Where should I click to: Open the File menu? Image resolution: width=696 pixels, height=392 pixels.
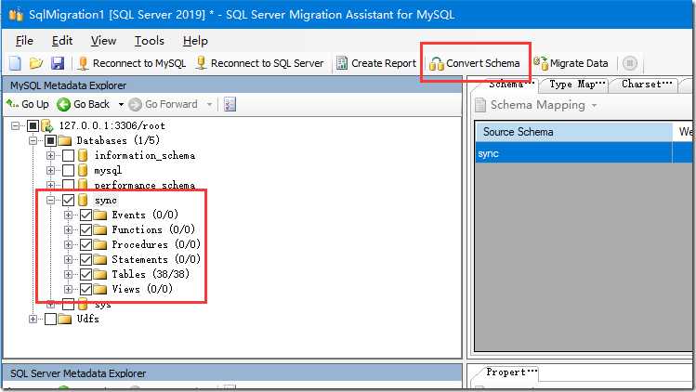coord(24,41)
